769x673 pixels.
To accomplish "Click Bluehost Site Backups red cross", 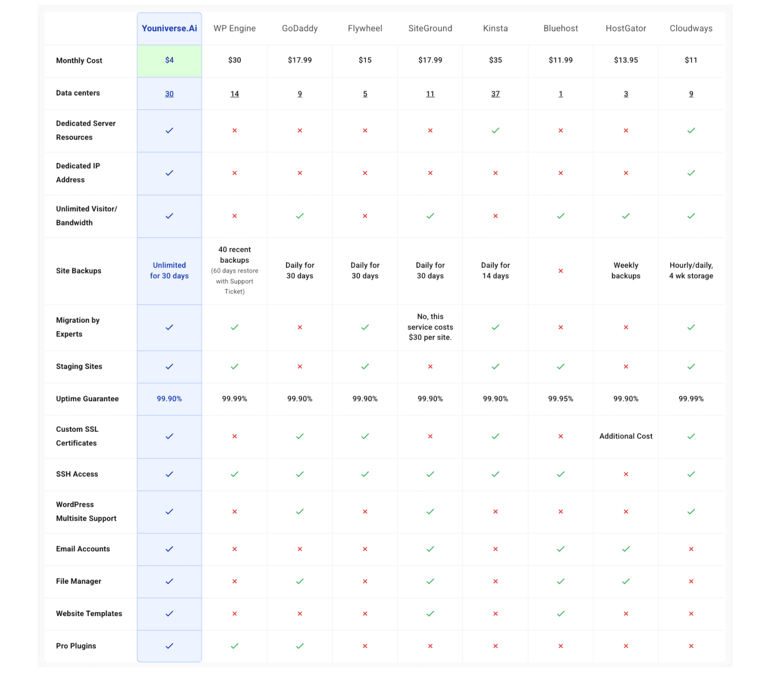I will pyautogui.click(x=561, y=271).
